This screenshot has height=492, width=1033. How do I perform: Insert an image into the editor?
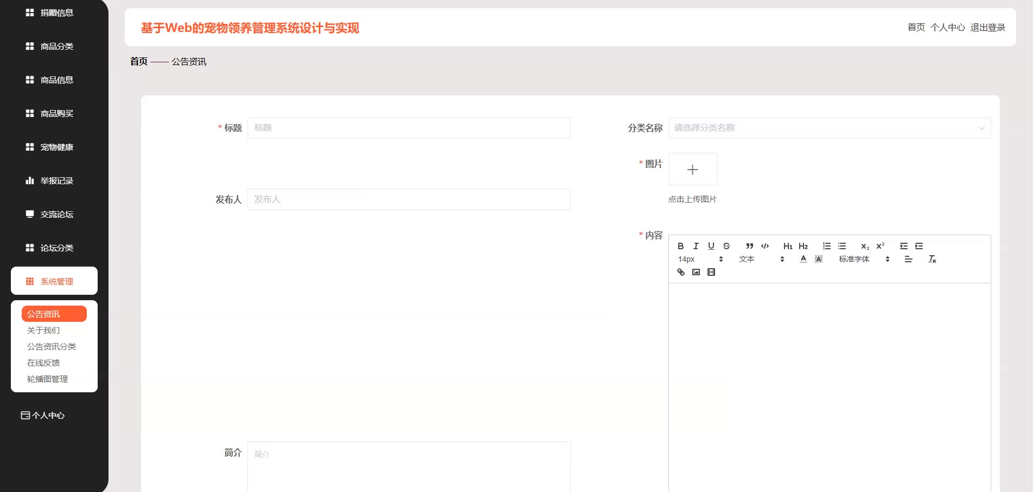(696, 272)
